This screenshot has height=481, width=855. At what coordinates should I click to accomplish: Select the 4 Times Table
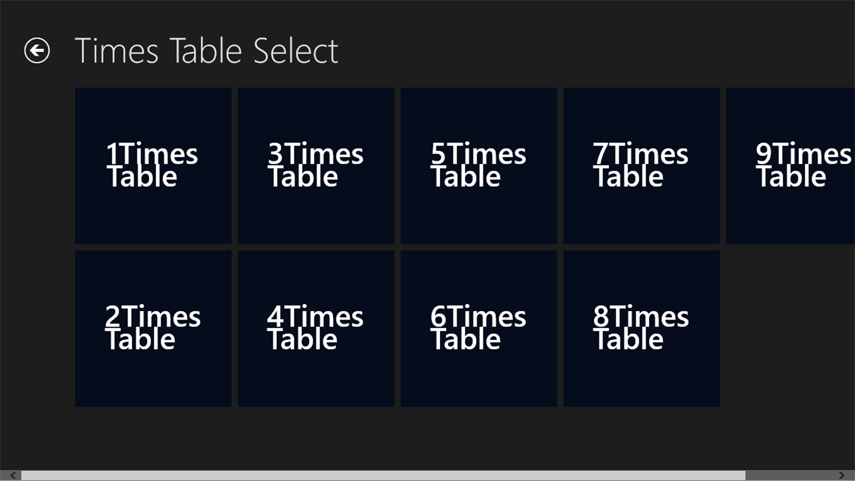point(315,328)
